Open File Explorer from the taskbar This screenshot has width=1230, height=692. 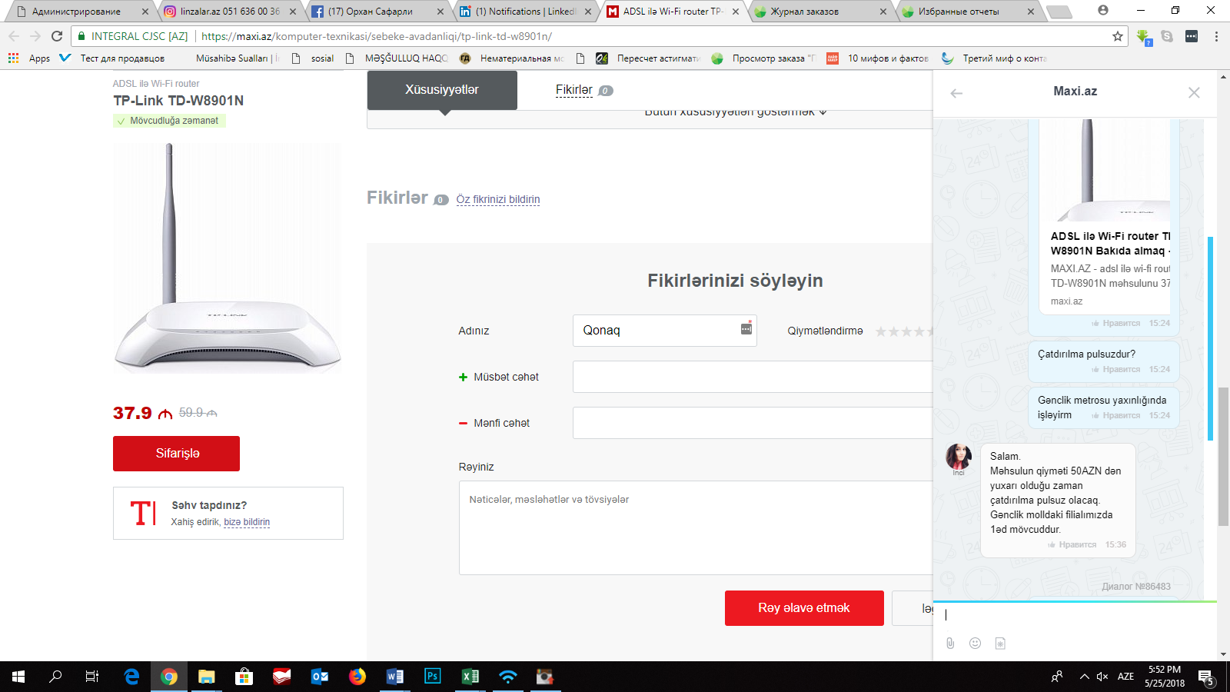pyautogui.click(x=206, y=677)
